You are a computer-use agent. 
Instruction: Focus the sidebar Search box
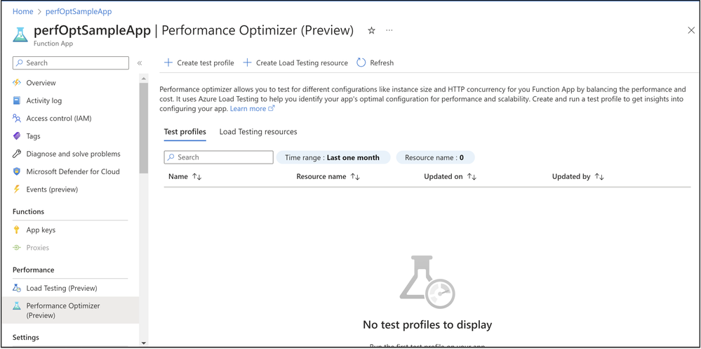point(71,63)
